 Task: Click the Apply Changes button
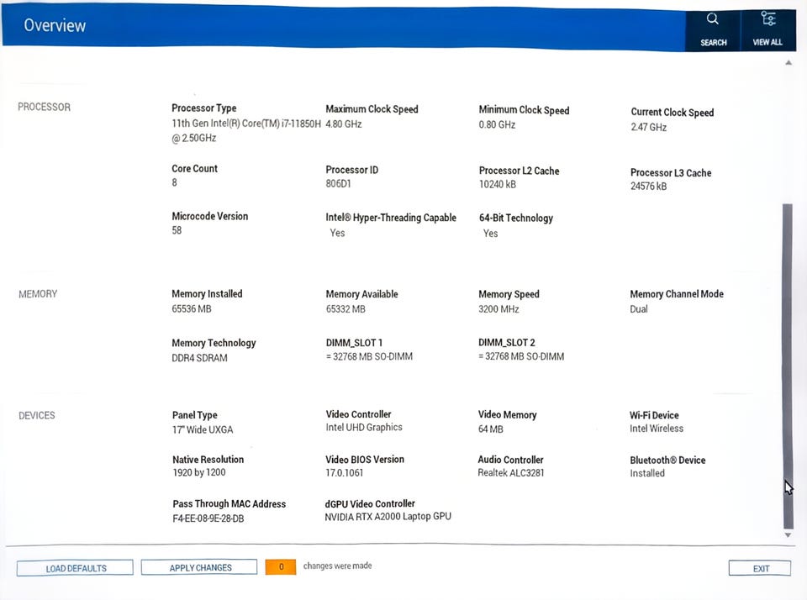[200, 567]
